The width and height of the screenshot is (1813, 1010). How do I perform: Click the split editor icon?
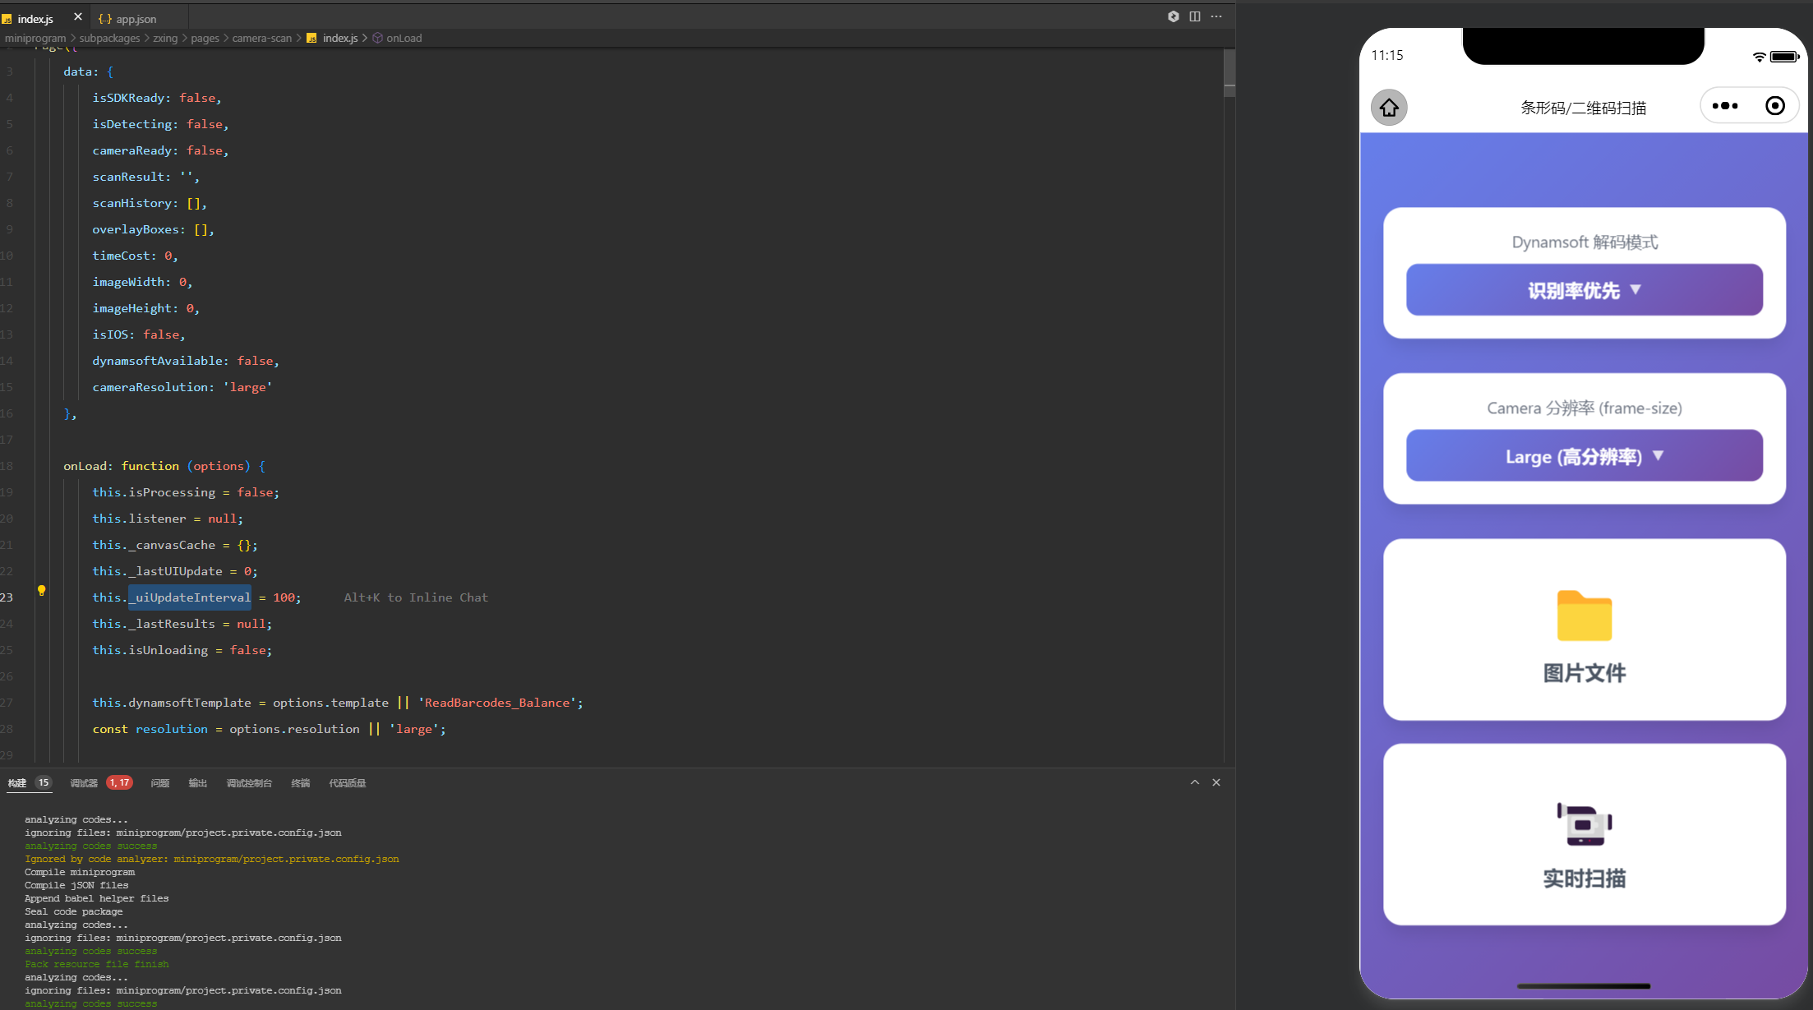(1195, 16)
